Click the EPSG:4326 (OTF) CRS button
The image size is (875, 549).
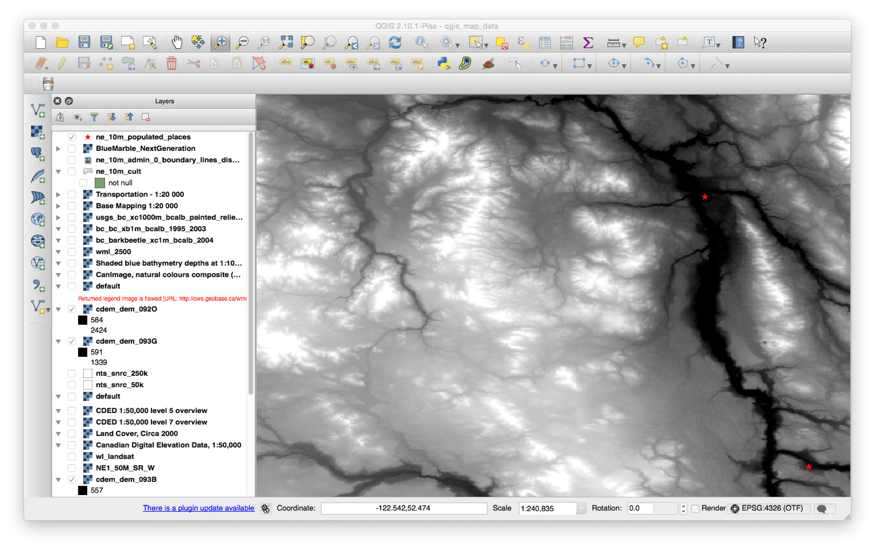pos(768,508)
